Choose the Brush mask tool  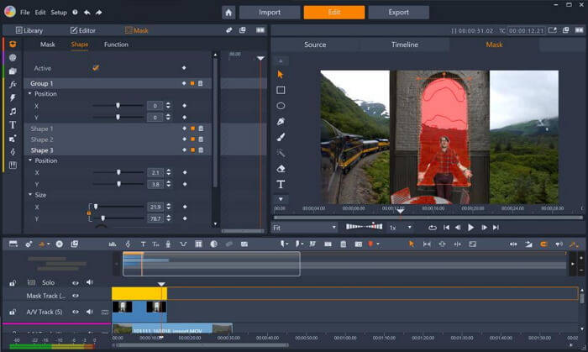[x=281, y=137]
